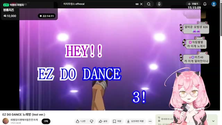Image resolution: width=222 pixels, height=125 pixels.
Task: Click the search magnifier button
Action: [149, 4]
